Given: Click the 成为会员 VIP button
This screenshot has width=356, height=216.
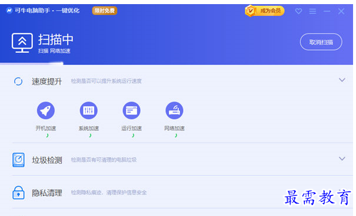Looking at the screenshot, I should 265,11.
